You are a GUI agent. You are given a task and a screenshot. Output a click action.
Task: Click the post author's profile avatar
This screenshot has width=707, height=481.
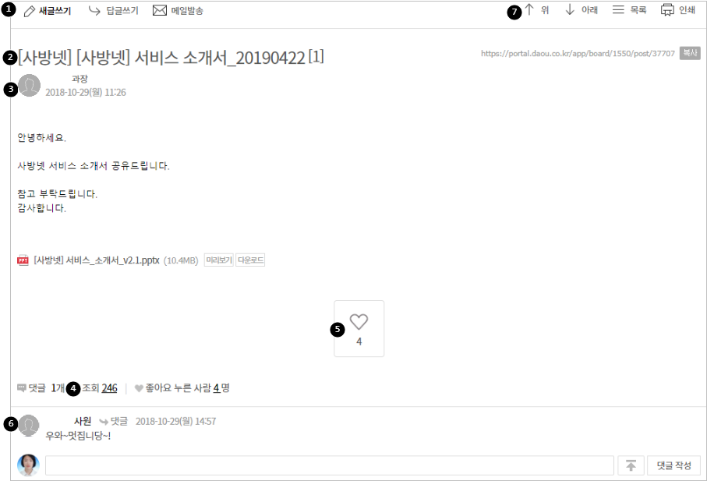(30, 85)
